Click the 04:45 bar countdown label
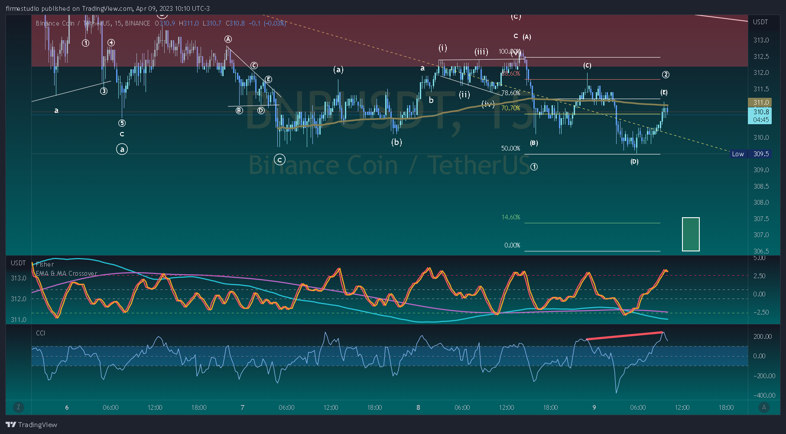Screen dimensions: 786x434 tap(760, 120)
